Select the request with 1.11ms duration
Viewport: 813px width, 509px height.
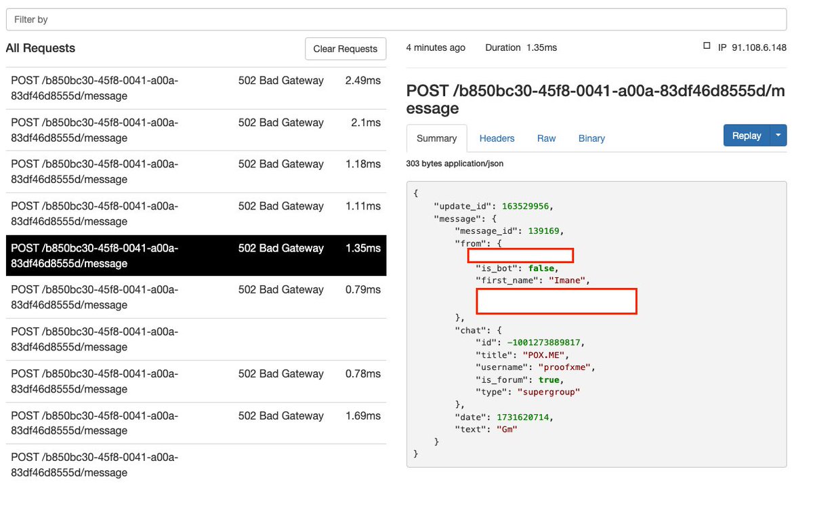click(x=196, y=213)
